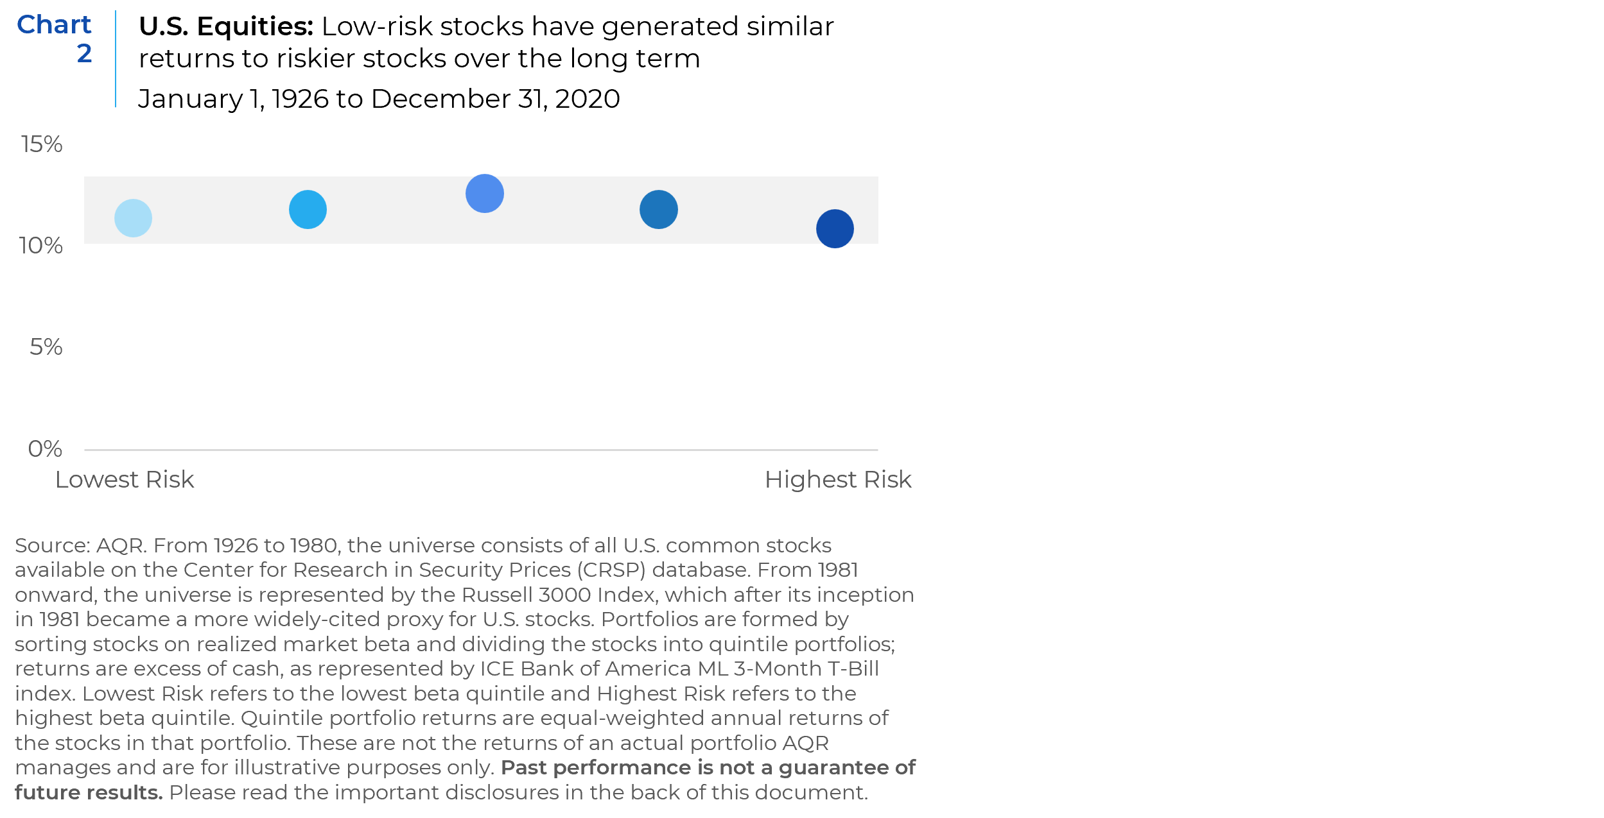Click the 'Highest Risk' axis label

click(x=838, y=479)
